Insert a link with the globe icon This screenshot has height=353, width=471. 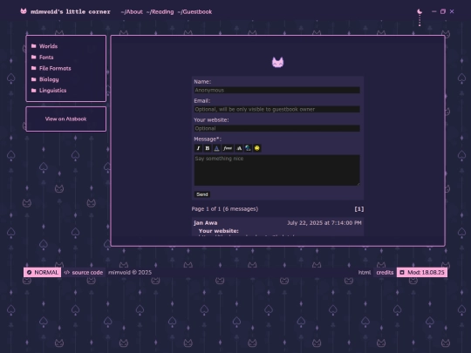pyautogui.click(x=248, y=148)
